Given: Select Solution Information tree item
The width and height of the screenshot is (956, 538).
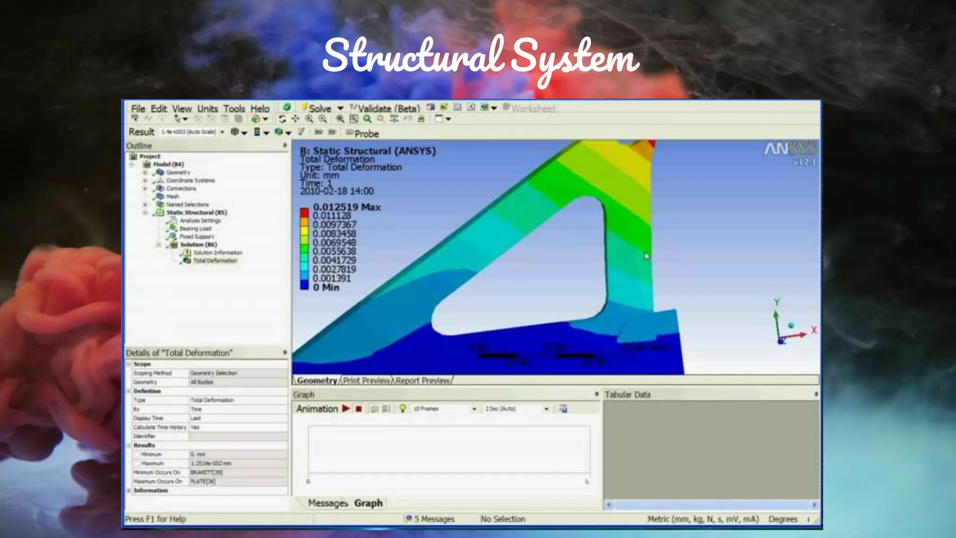Looking at the screenshot, I should (x=218, y=253).
